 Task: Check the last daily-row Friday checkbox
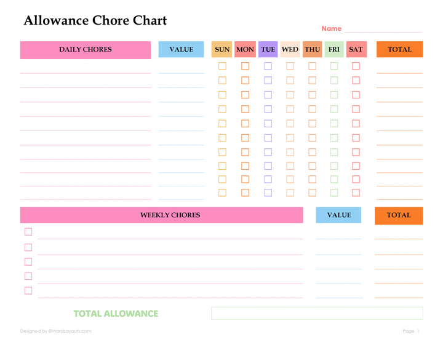point(334,193)
